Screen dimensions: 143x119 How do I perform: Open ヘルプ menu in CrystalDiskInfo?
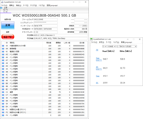pyautogui.click(x=42, y=5)
